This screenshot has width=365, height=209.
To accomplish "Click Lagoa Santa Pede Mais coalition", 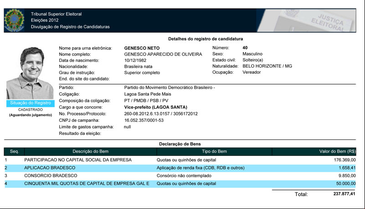I will click(x=148, y=94).
